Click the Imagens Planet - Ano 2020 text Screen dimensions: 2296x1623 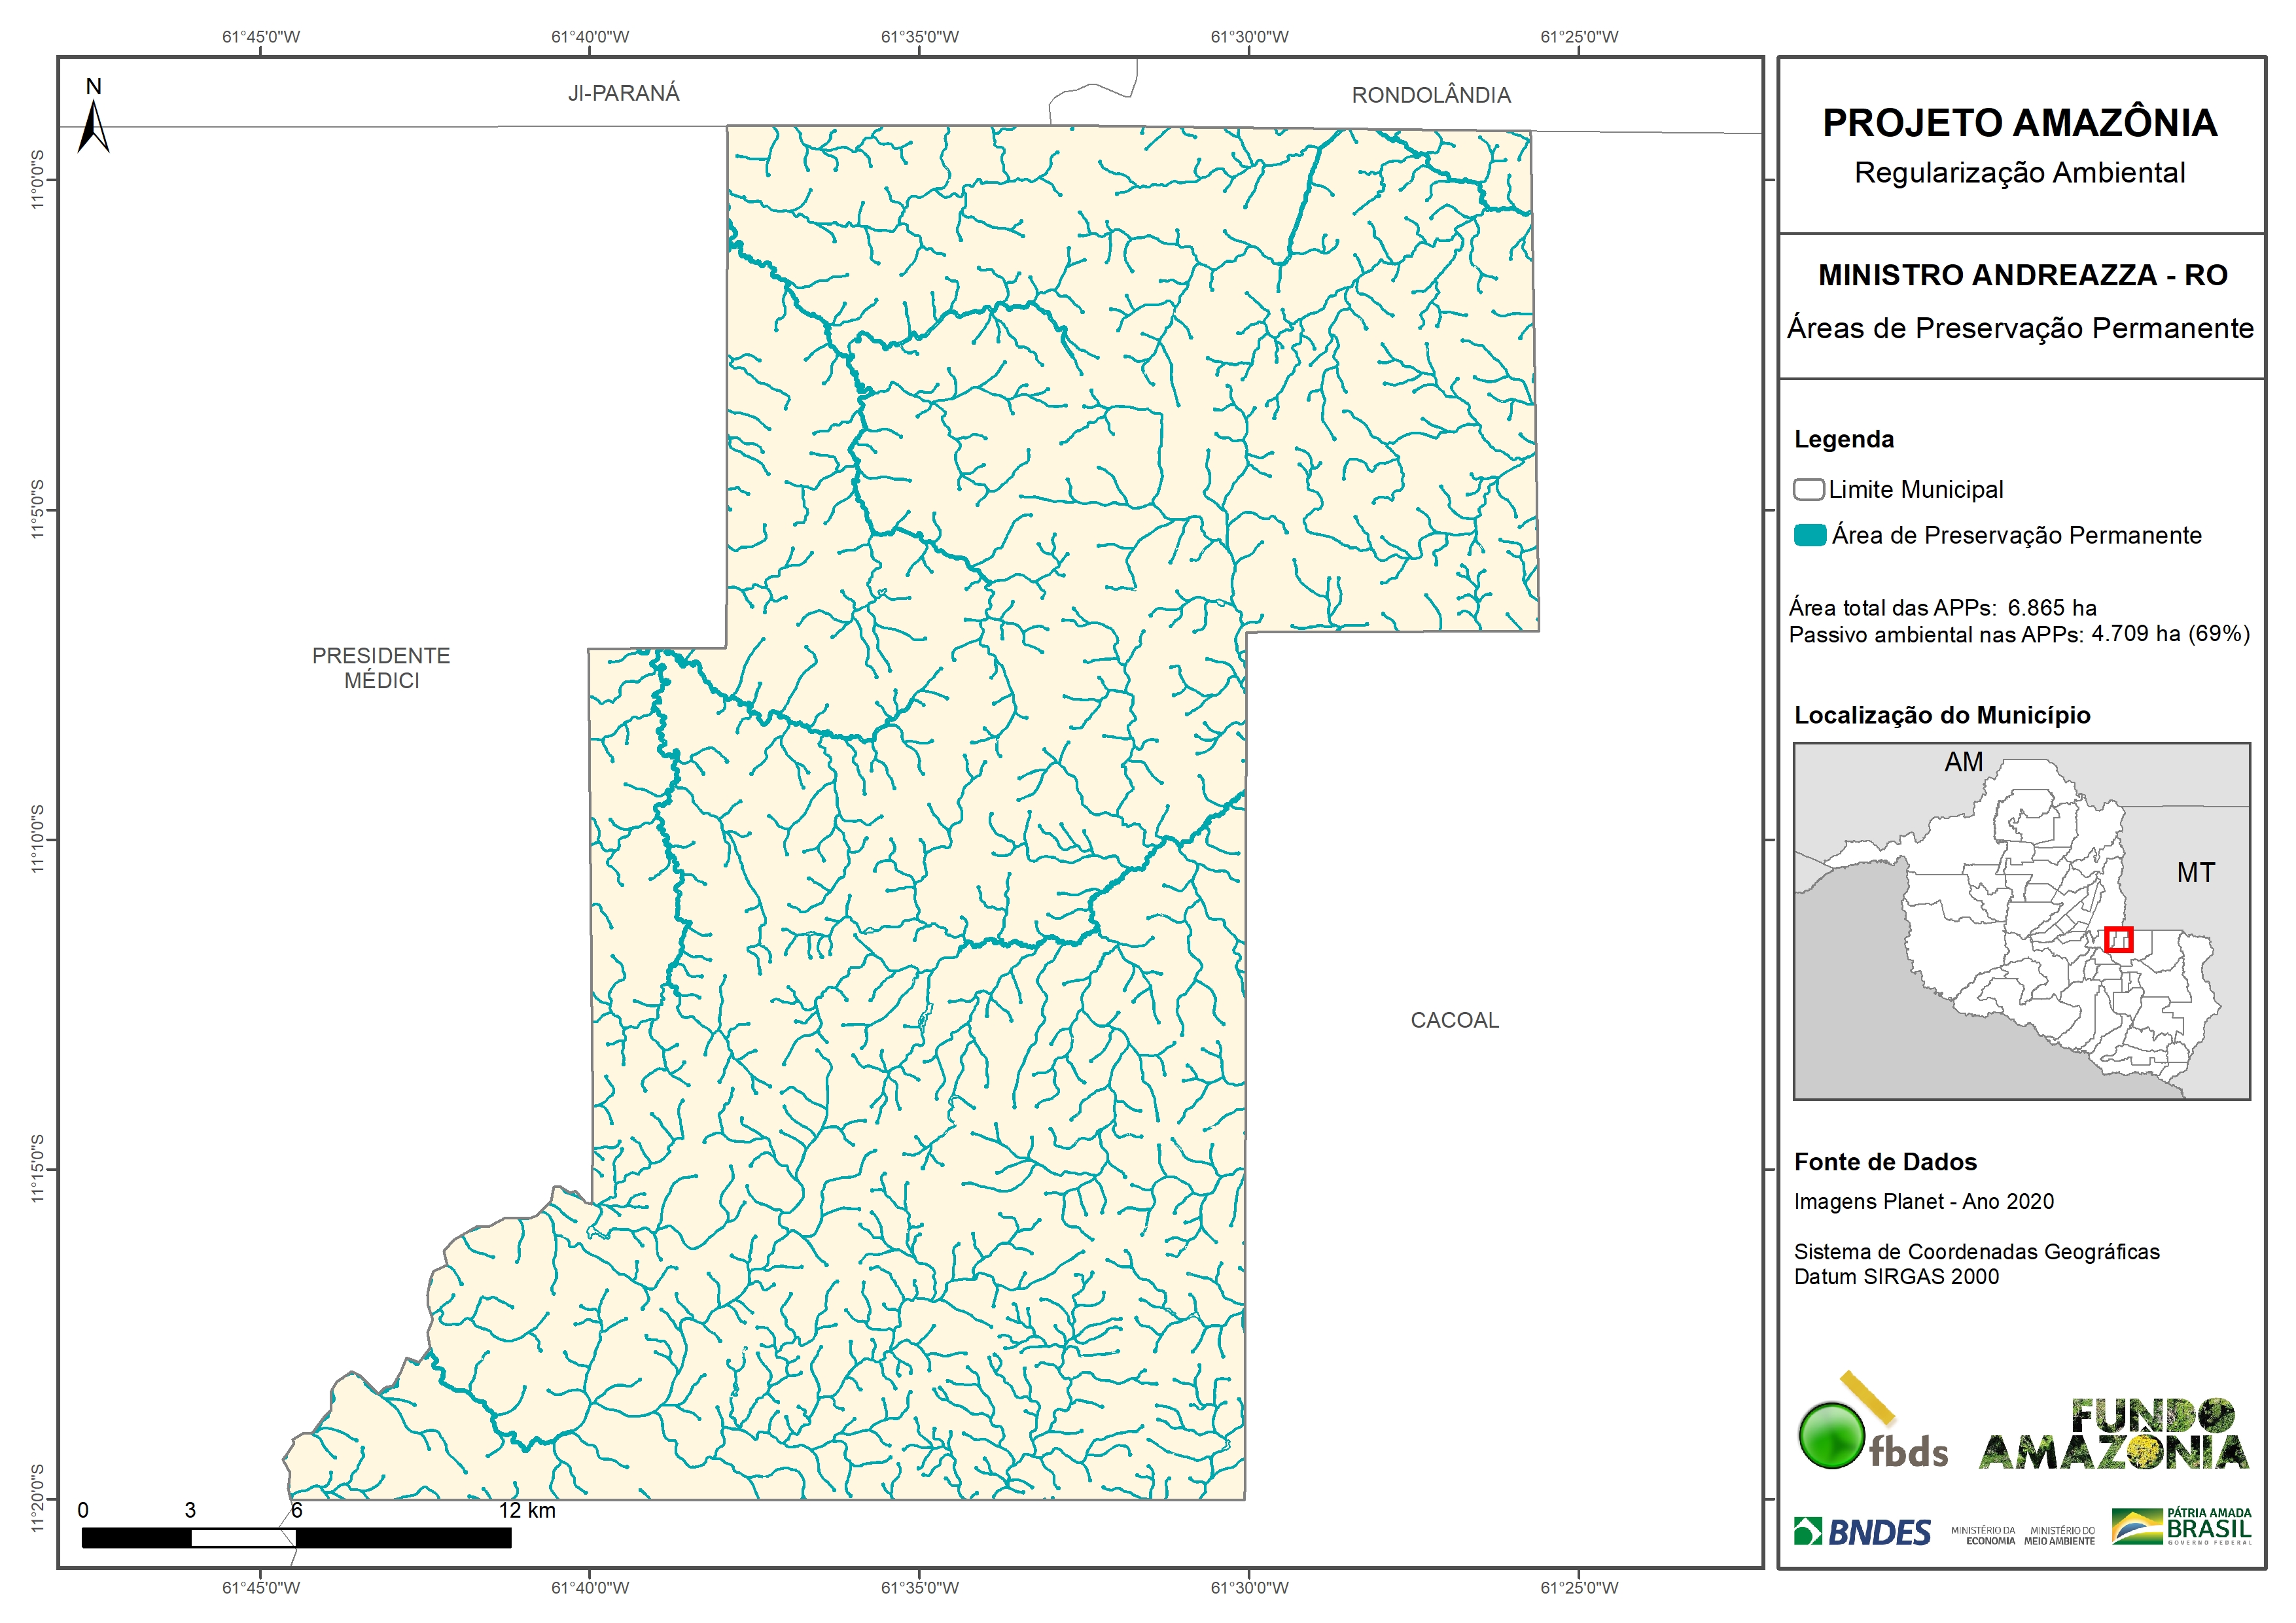click(x=1923, y=1202)
